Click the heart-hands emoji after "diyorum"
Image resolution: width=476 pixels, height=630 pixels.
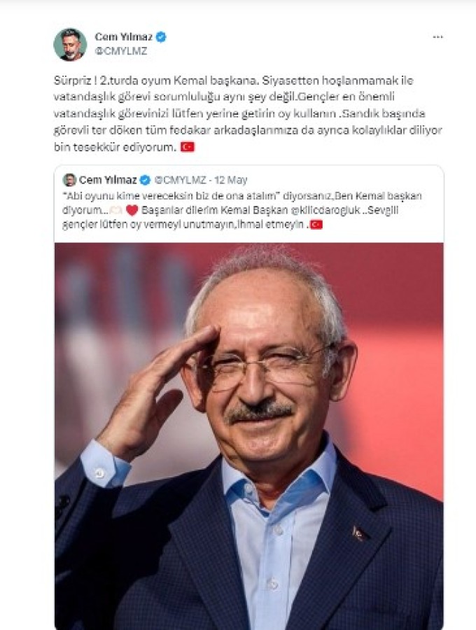pos(116,210)
